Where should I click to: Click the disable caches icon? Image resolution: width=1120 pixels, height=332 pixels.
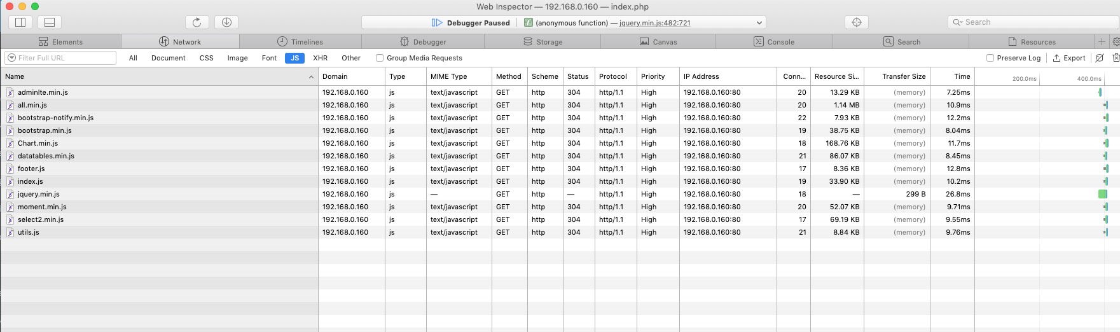pos(1100,58)
